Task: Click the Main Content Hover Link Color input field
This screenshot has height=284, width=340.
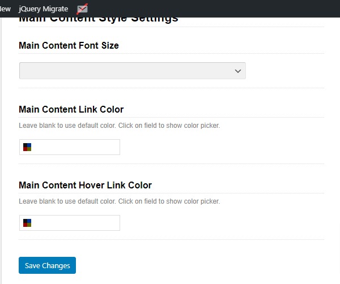Action: (x=70, y=223)
